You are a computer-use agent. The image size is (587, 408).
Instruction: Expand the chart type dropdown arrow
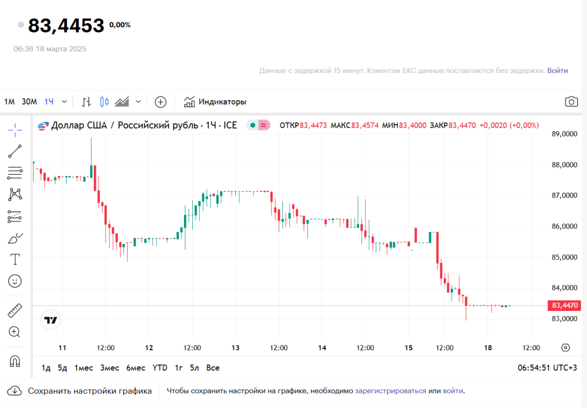coord(138,102)
